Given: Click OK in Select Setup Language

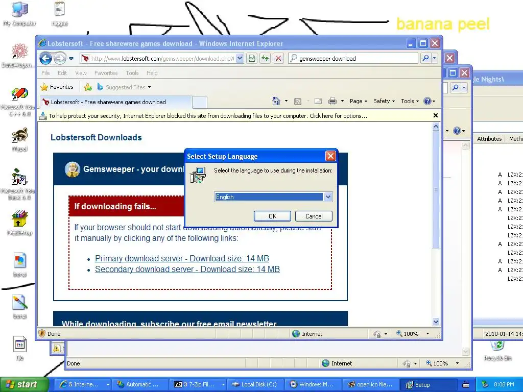Looking at the screenshot, I should pyautogui.click(x=272, y=216).
